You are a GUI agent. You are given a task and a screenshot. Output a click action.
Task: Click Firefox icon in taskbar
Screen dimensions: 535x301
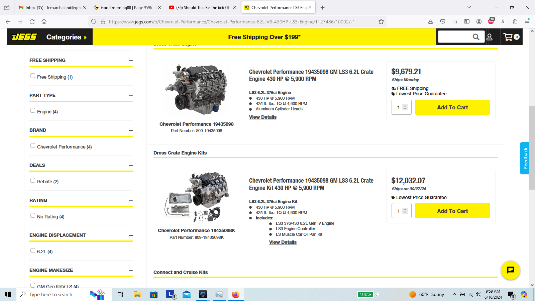tap(236, 294)
